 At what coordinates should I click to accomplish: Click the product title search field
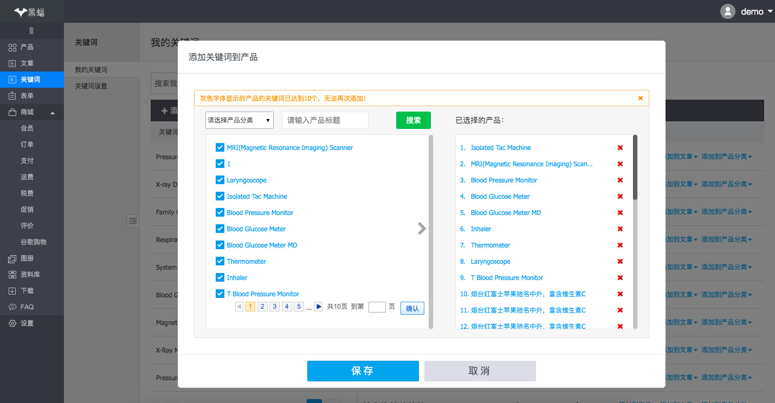(325, 120)
